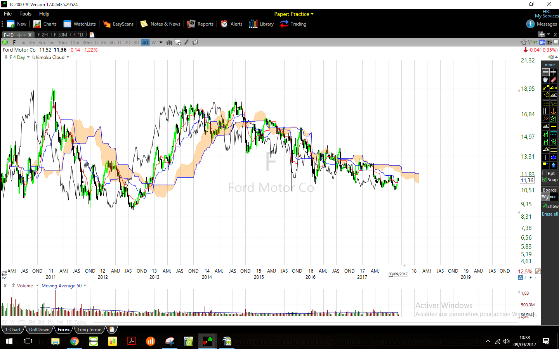The width and height of the screenshot is (559, 349).
Task: Click the add indicator grid icon
Action: (178, 43)
